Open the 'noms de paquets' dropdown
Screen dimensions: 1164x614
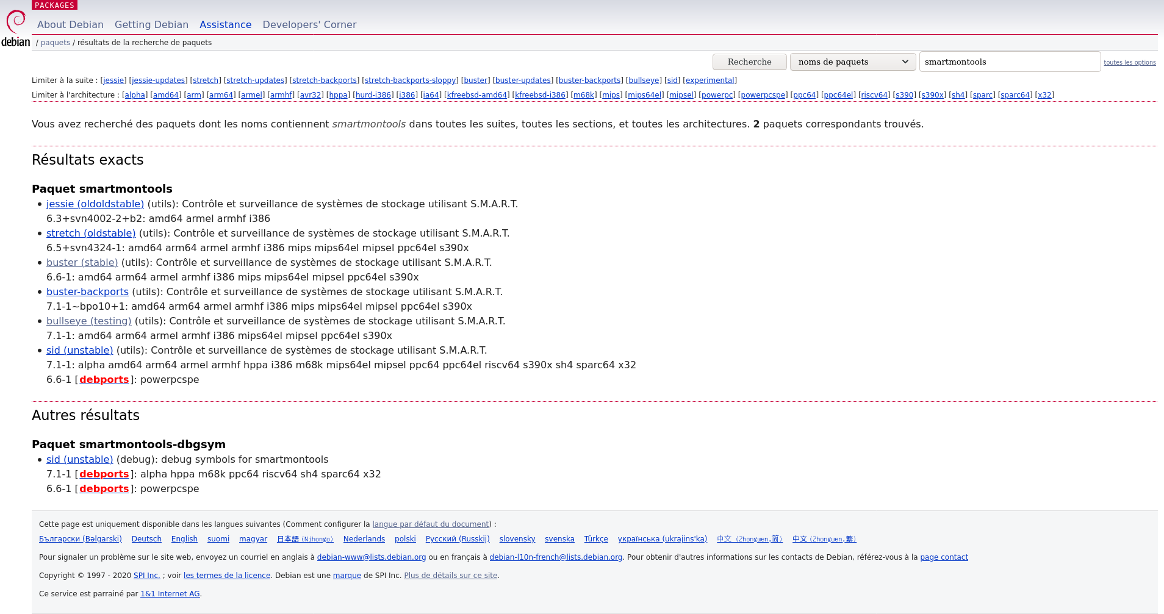[853, 62]
